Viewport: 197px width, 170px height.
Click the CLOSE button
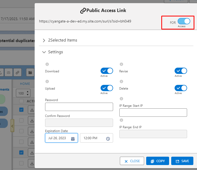[132, 161]
